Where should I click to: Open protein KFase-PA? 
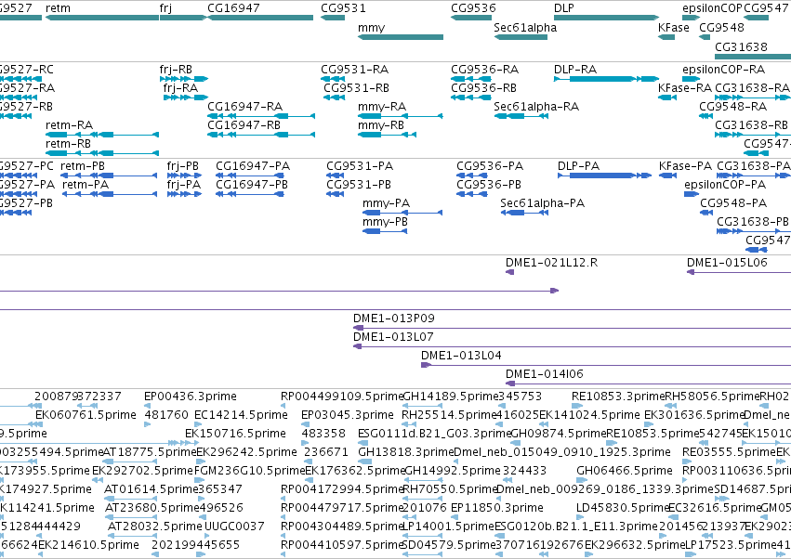(668, 175)
